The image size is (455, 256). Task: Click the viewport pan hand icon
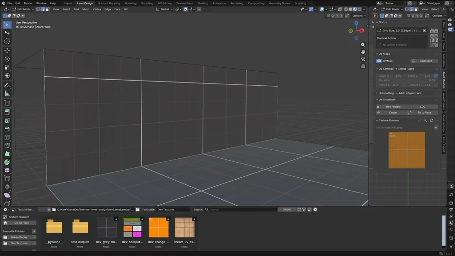[363, 52]
